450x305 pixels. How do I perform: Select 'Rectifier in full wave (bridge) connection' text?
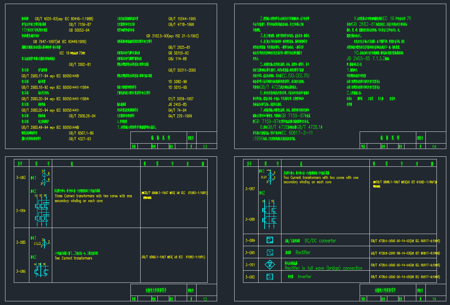(x=323, y=268)
